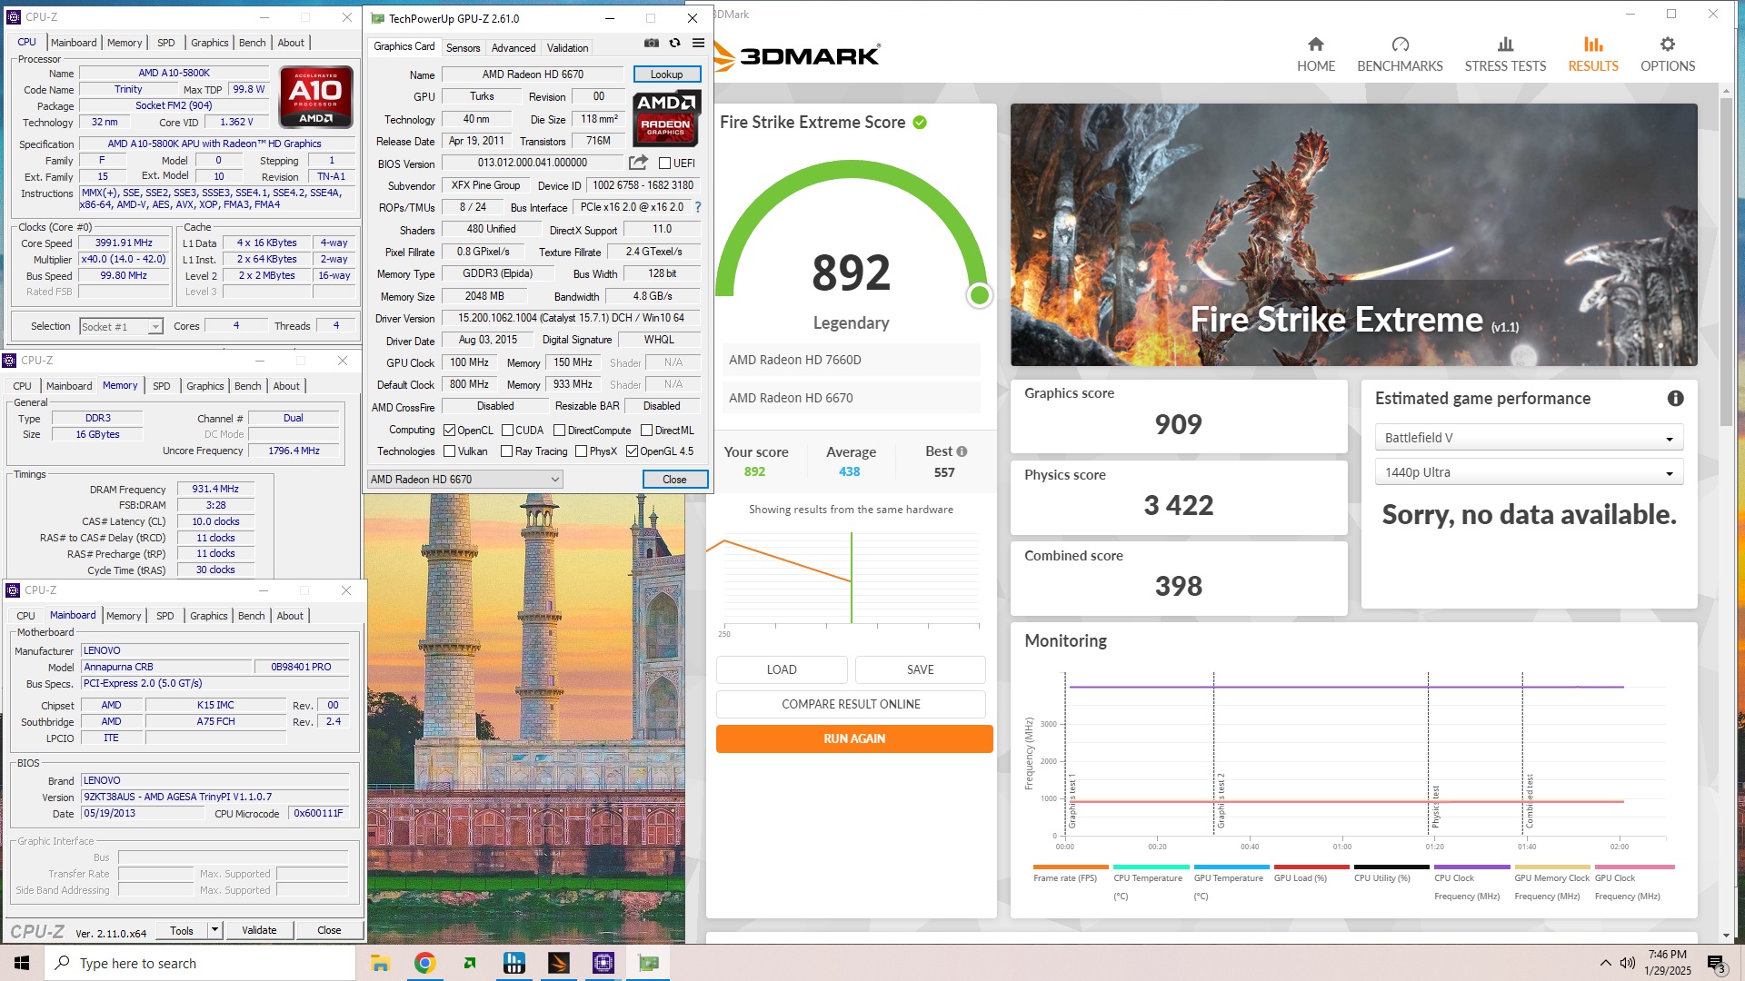Click GPU Load red legend swatch
The image size is (1745, 981).
(1311, 867)
